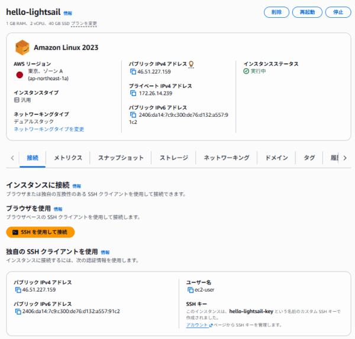Open the スナップショット tab
This screenshot has height=339, width=355.
(x=121, y=158)
